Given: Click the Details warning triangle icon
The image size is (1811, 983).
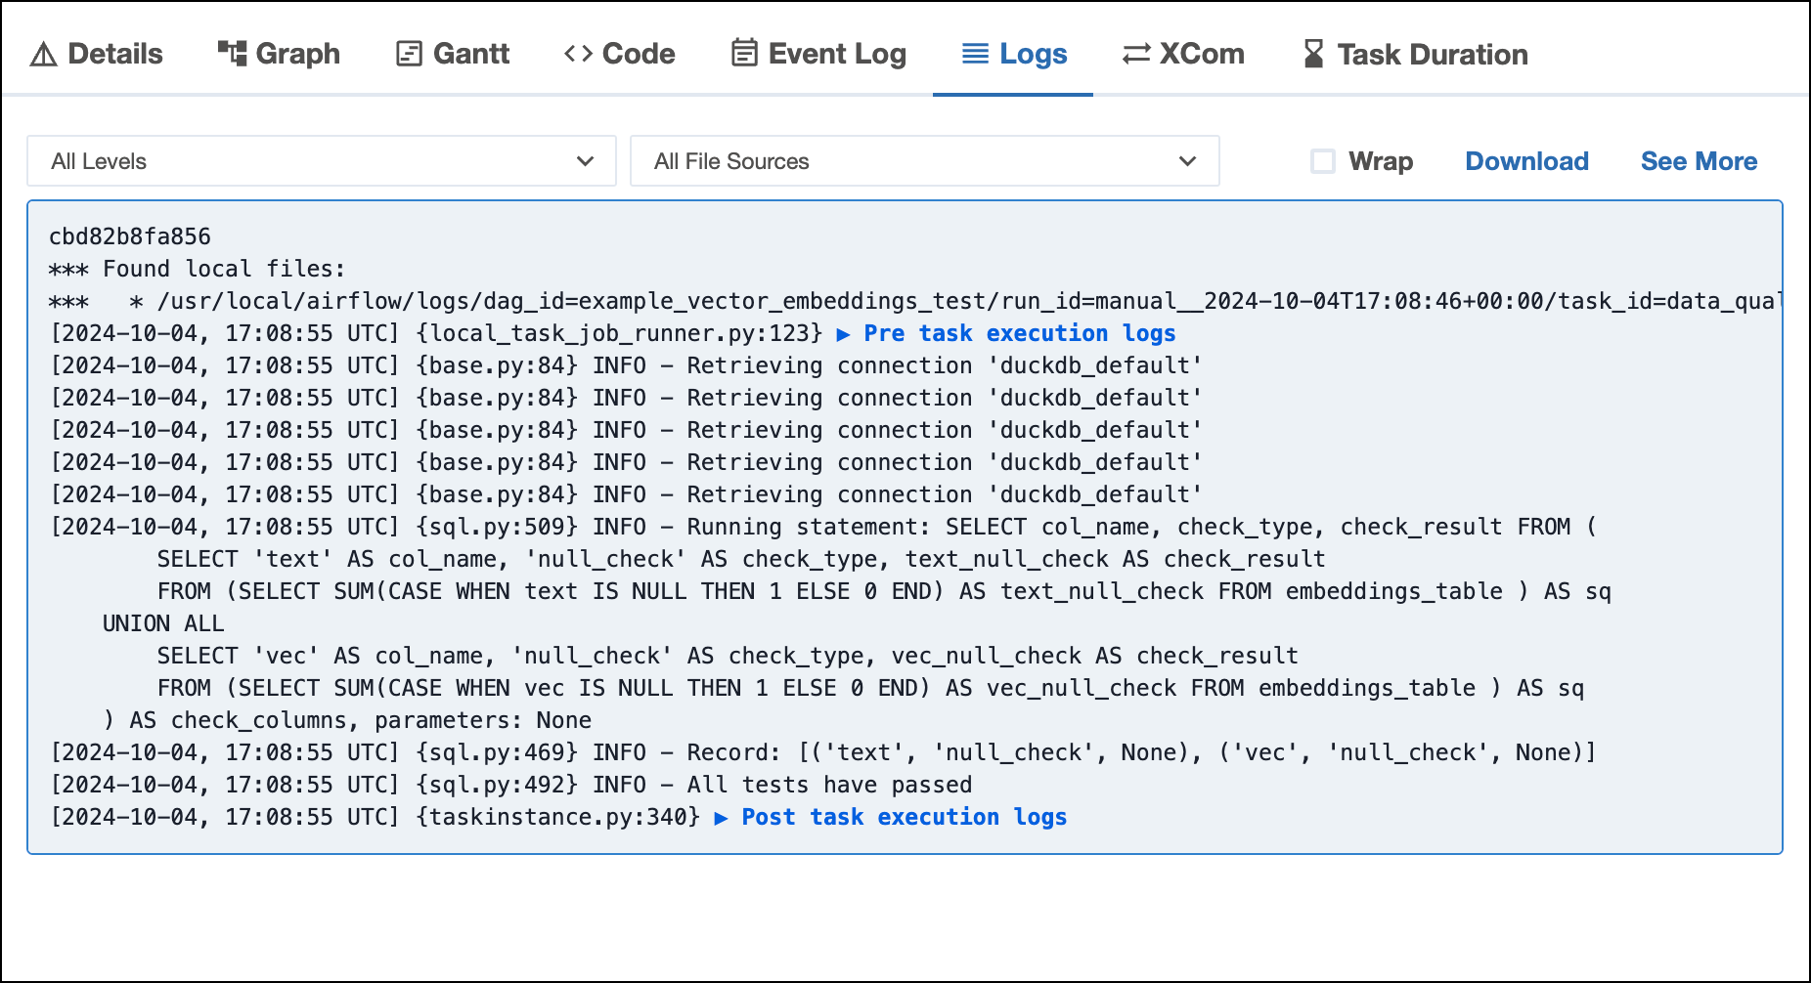Looking at the screenshot, I should tap(43, 55).
